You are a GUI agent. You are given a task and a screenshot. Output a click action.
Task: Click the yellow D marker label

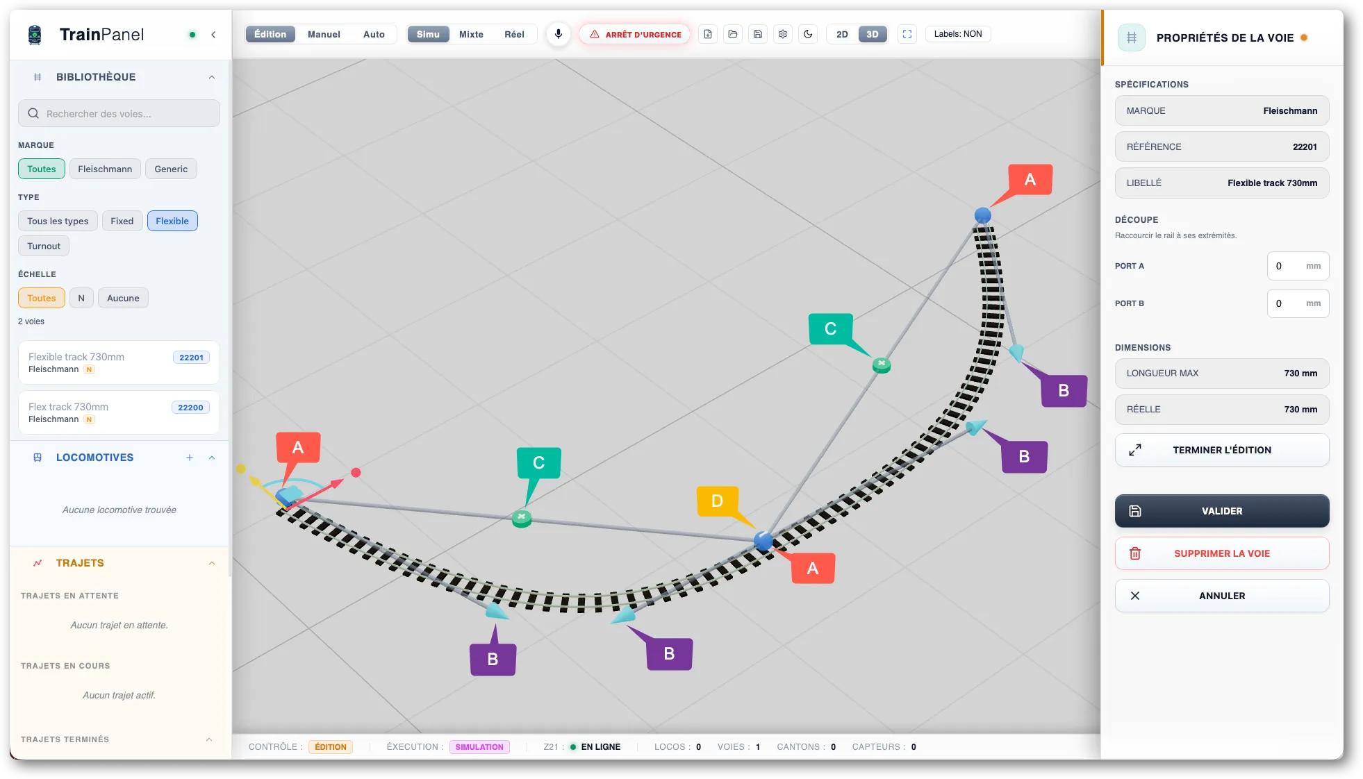(717, 501)
